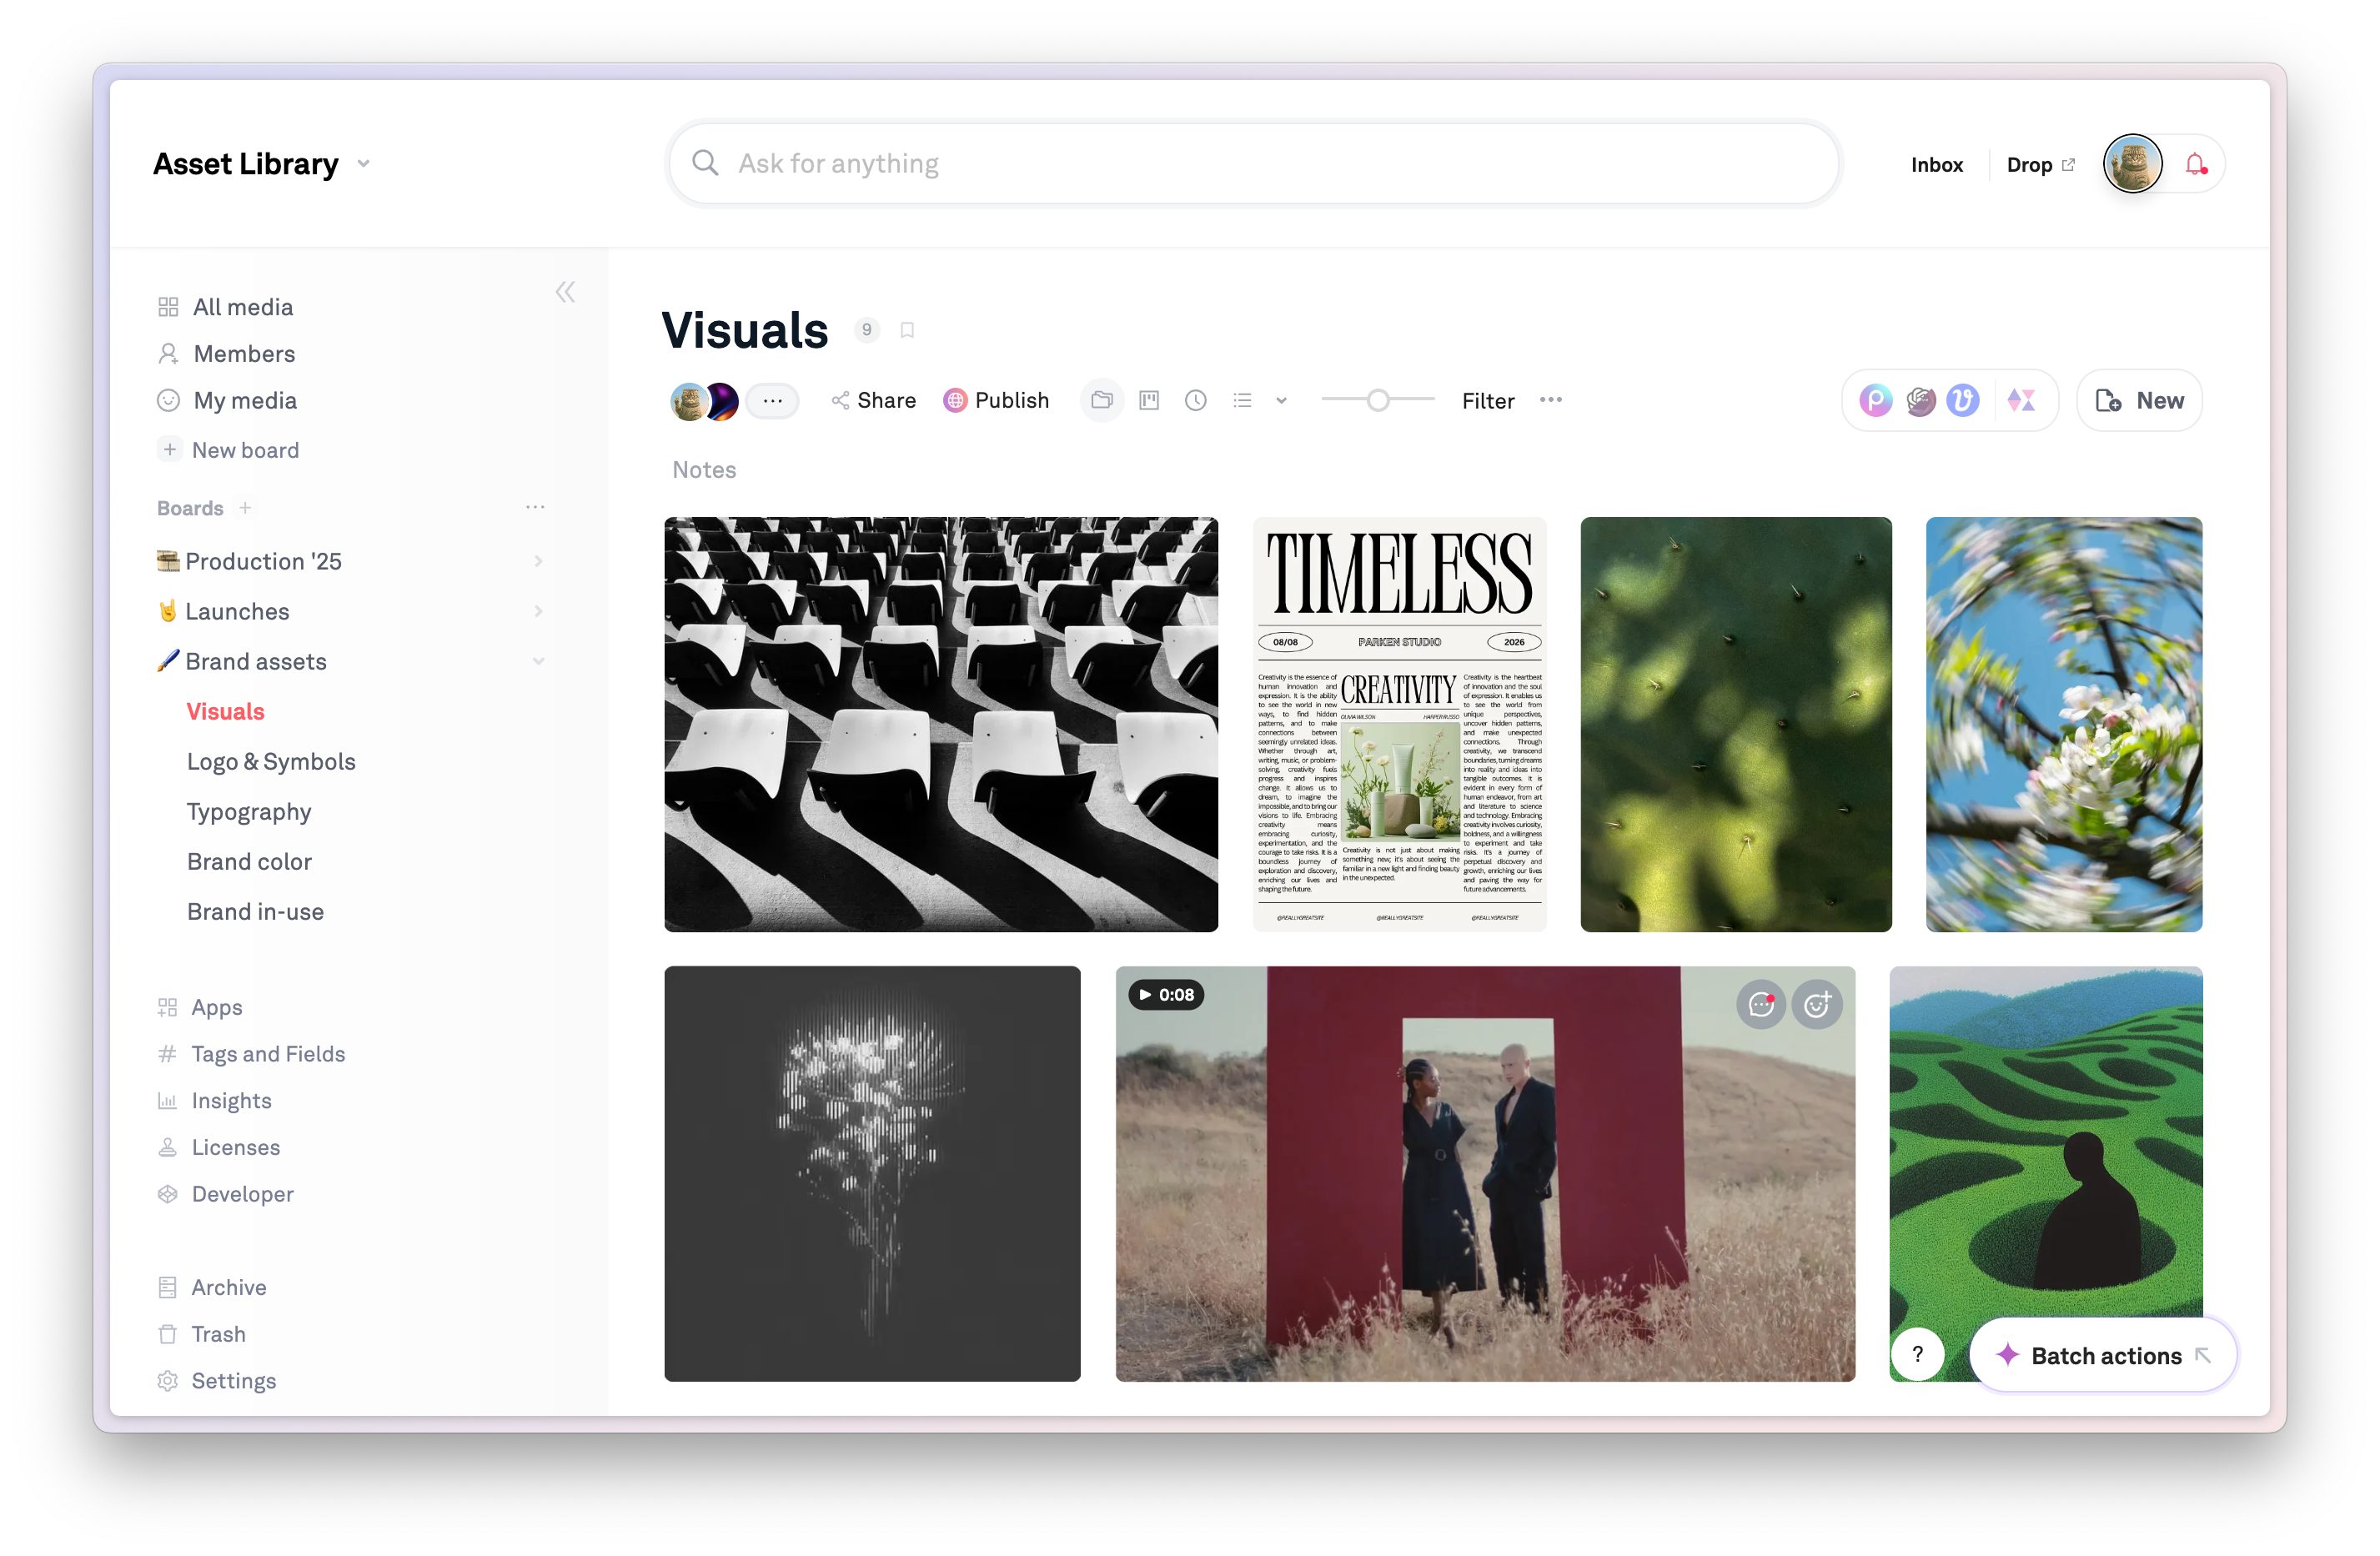
Task: Select the folder view toggle icon
Action: (x=1102, y=401)
